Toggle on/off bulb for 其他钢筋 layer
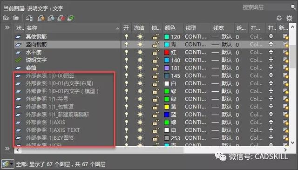 point(126,37)
